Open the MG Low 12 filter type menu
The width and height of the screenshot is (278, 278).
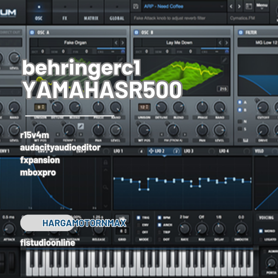[x=258, y=43]
